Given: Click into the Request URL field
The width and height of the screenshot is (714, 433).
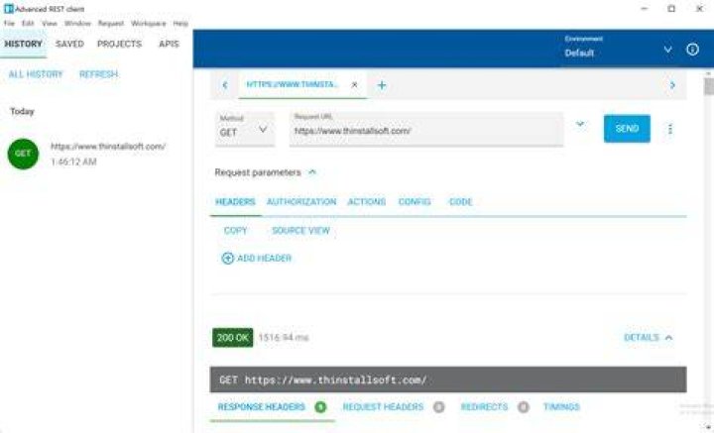Looking at the screenshot, I should coord(426,130).
